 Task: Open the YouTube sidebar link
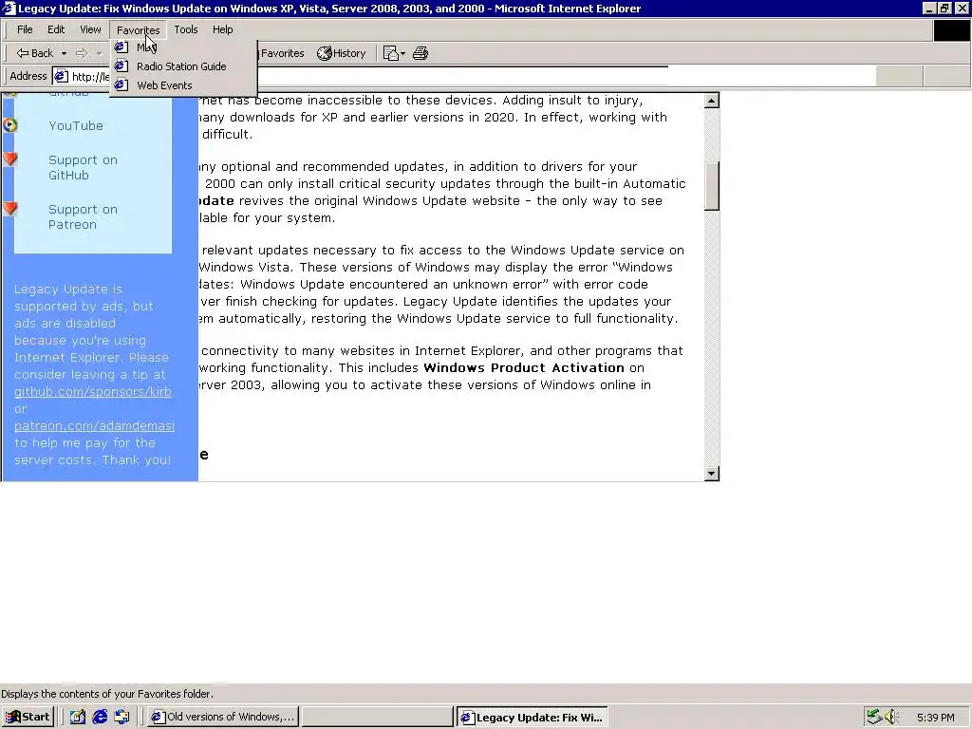click(x=76, y=126)
